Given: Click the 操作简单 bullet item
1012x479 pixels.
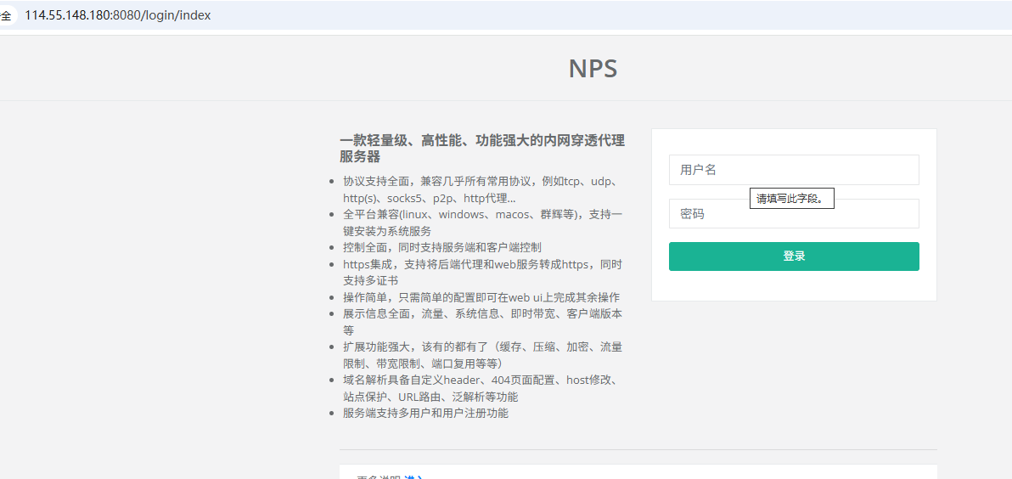Looking at the screenshot, I should tap(481, 297).
